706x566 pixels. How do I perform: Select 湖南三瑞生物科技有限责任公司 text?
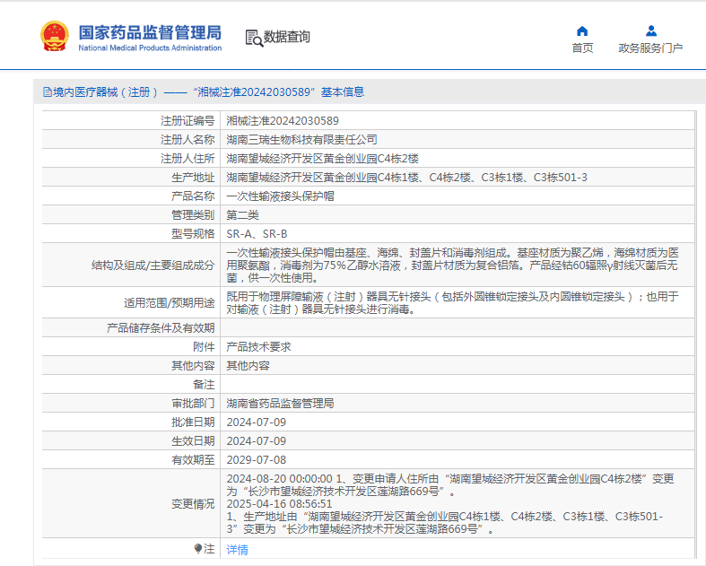coord(301,140)
